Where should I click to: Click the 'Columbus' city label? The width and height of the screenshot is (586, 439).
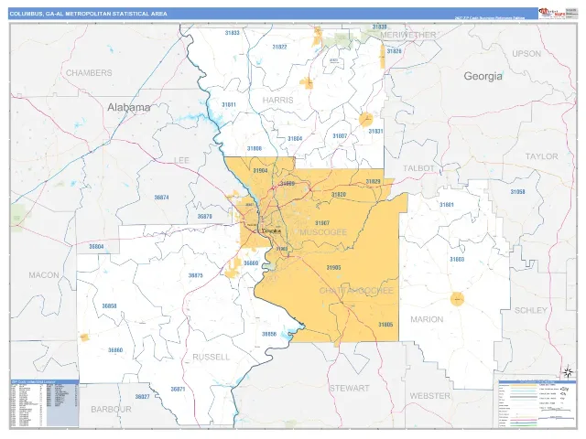tap(271, 231)
